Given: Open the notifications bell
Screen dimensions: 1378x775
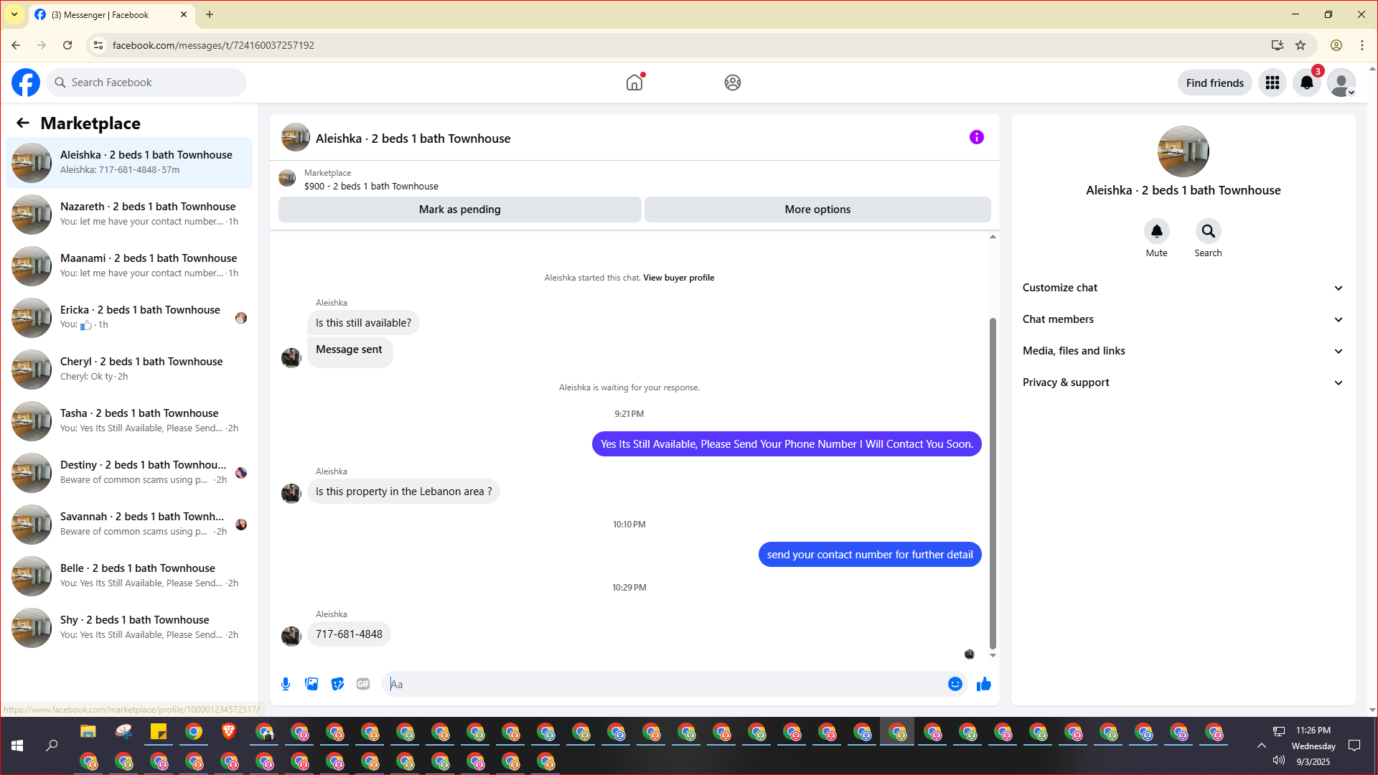Looking at the screenshot, I should 1307,83.
